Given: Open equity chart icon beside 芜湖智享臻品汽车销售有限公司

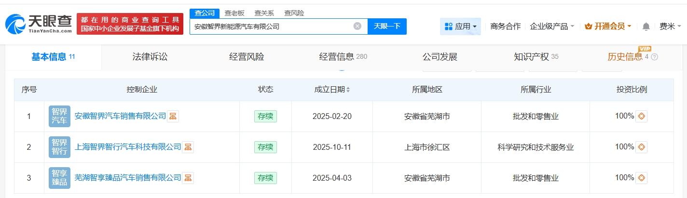Looking at the screenshot, I should pyautogui.click(x=188, y=178).
